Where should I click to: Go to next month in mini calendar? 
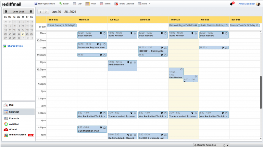[x=31, y=12]
